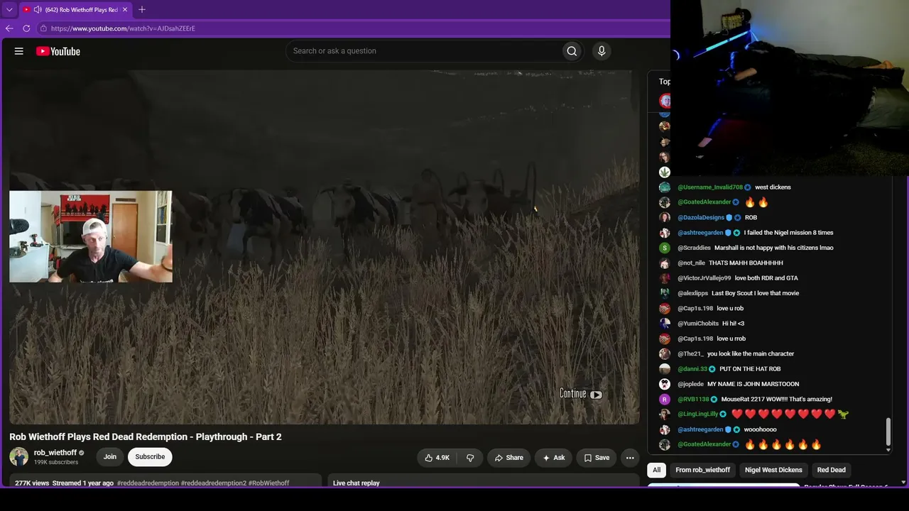
Task: Click the live chat scrollbar thumb
Action: click(888, 432)
